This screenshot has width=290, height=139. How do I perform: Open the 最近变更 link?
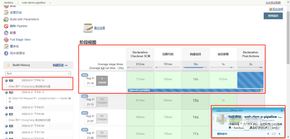coord(100,28)
